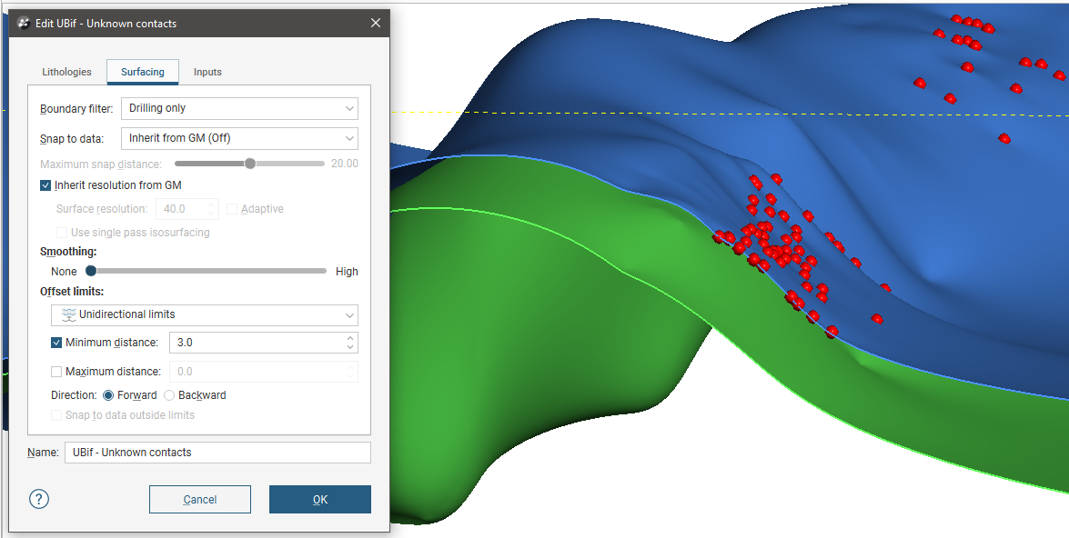This screenshot has width=1069, height=538.
Task: Toggle the Adaptive checkbox
Action: pos(232,209)
